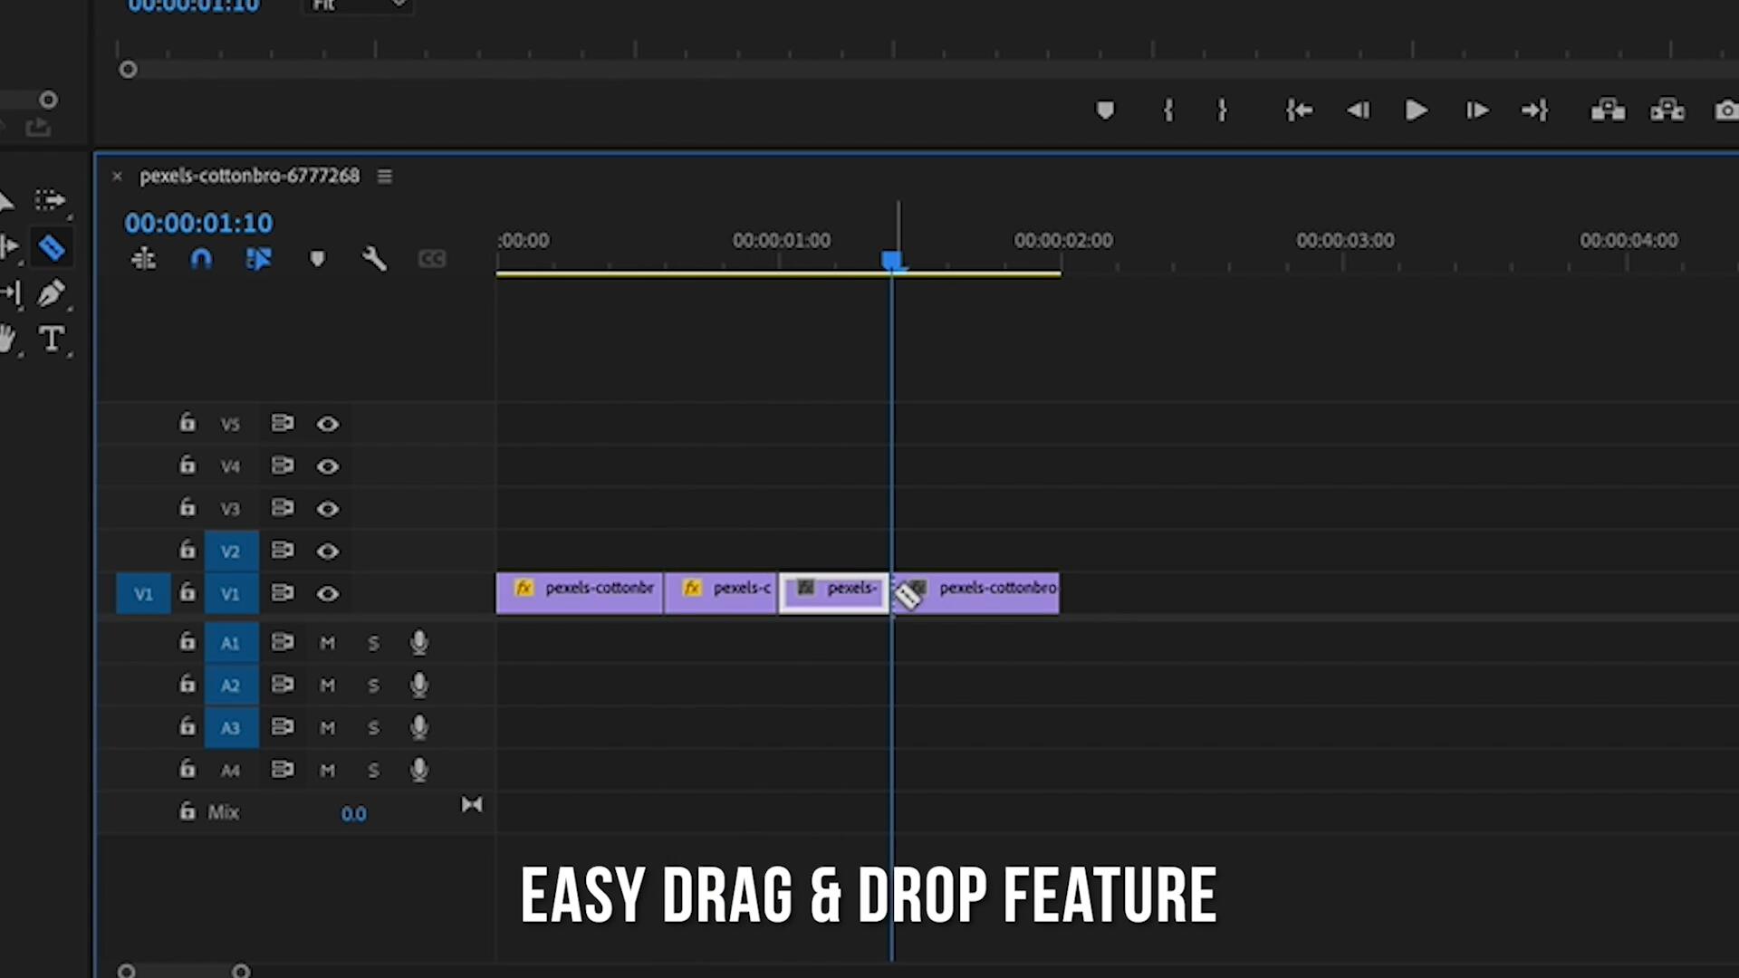
Task: Open the sequence panel menu
Action: [385, 177]
